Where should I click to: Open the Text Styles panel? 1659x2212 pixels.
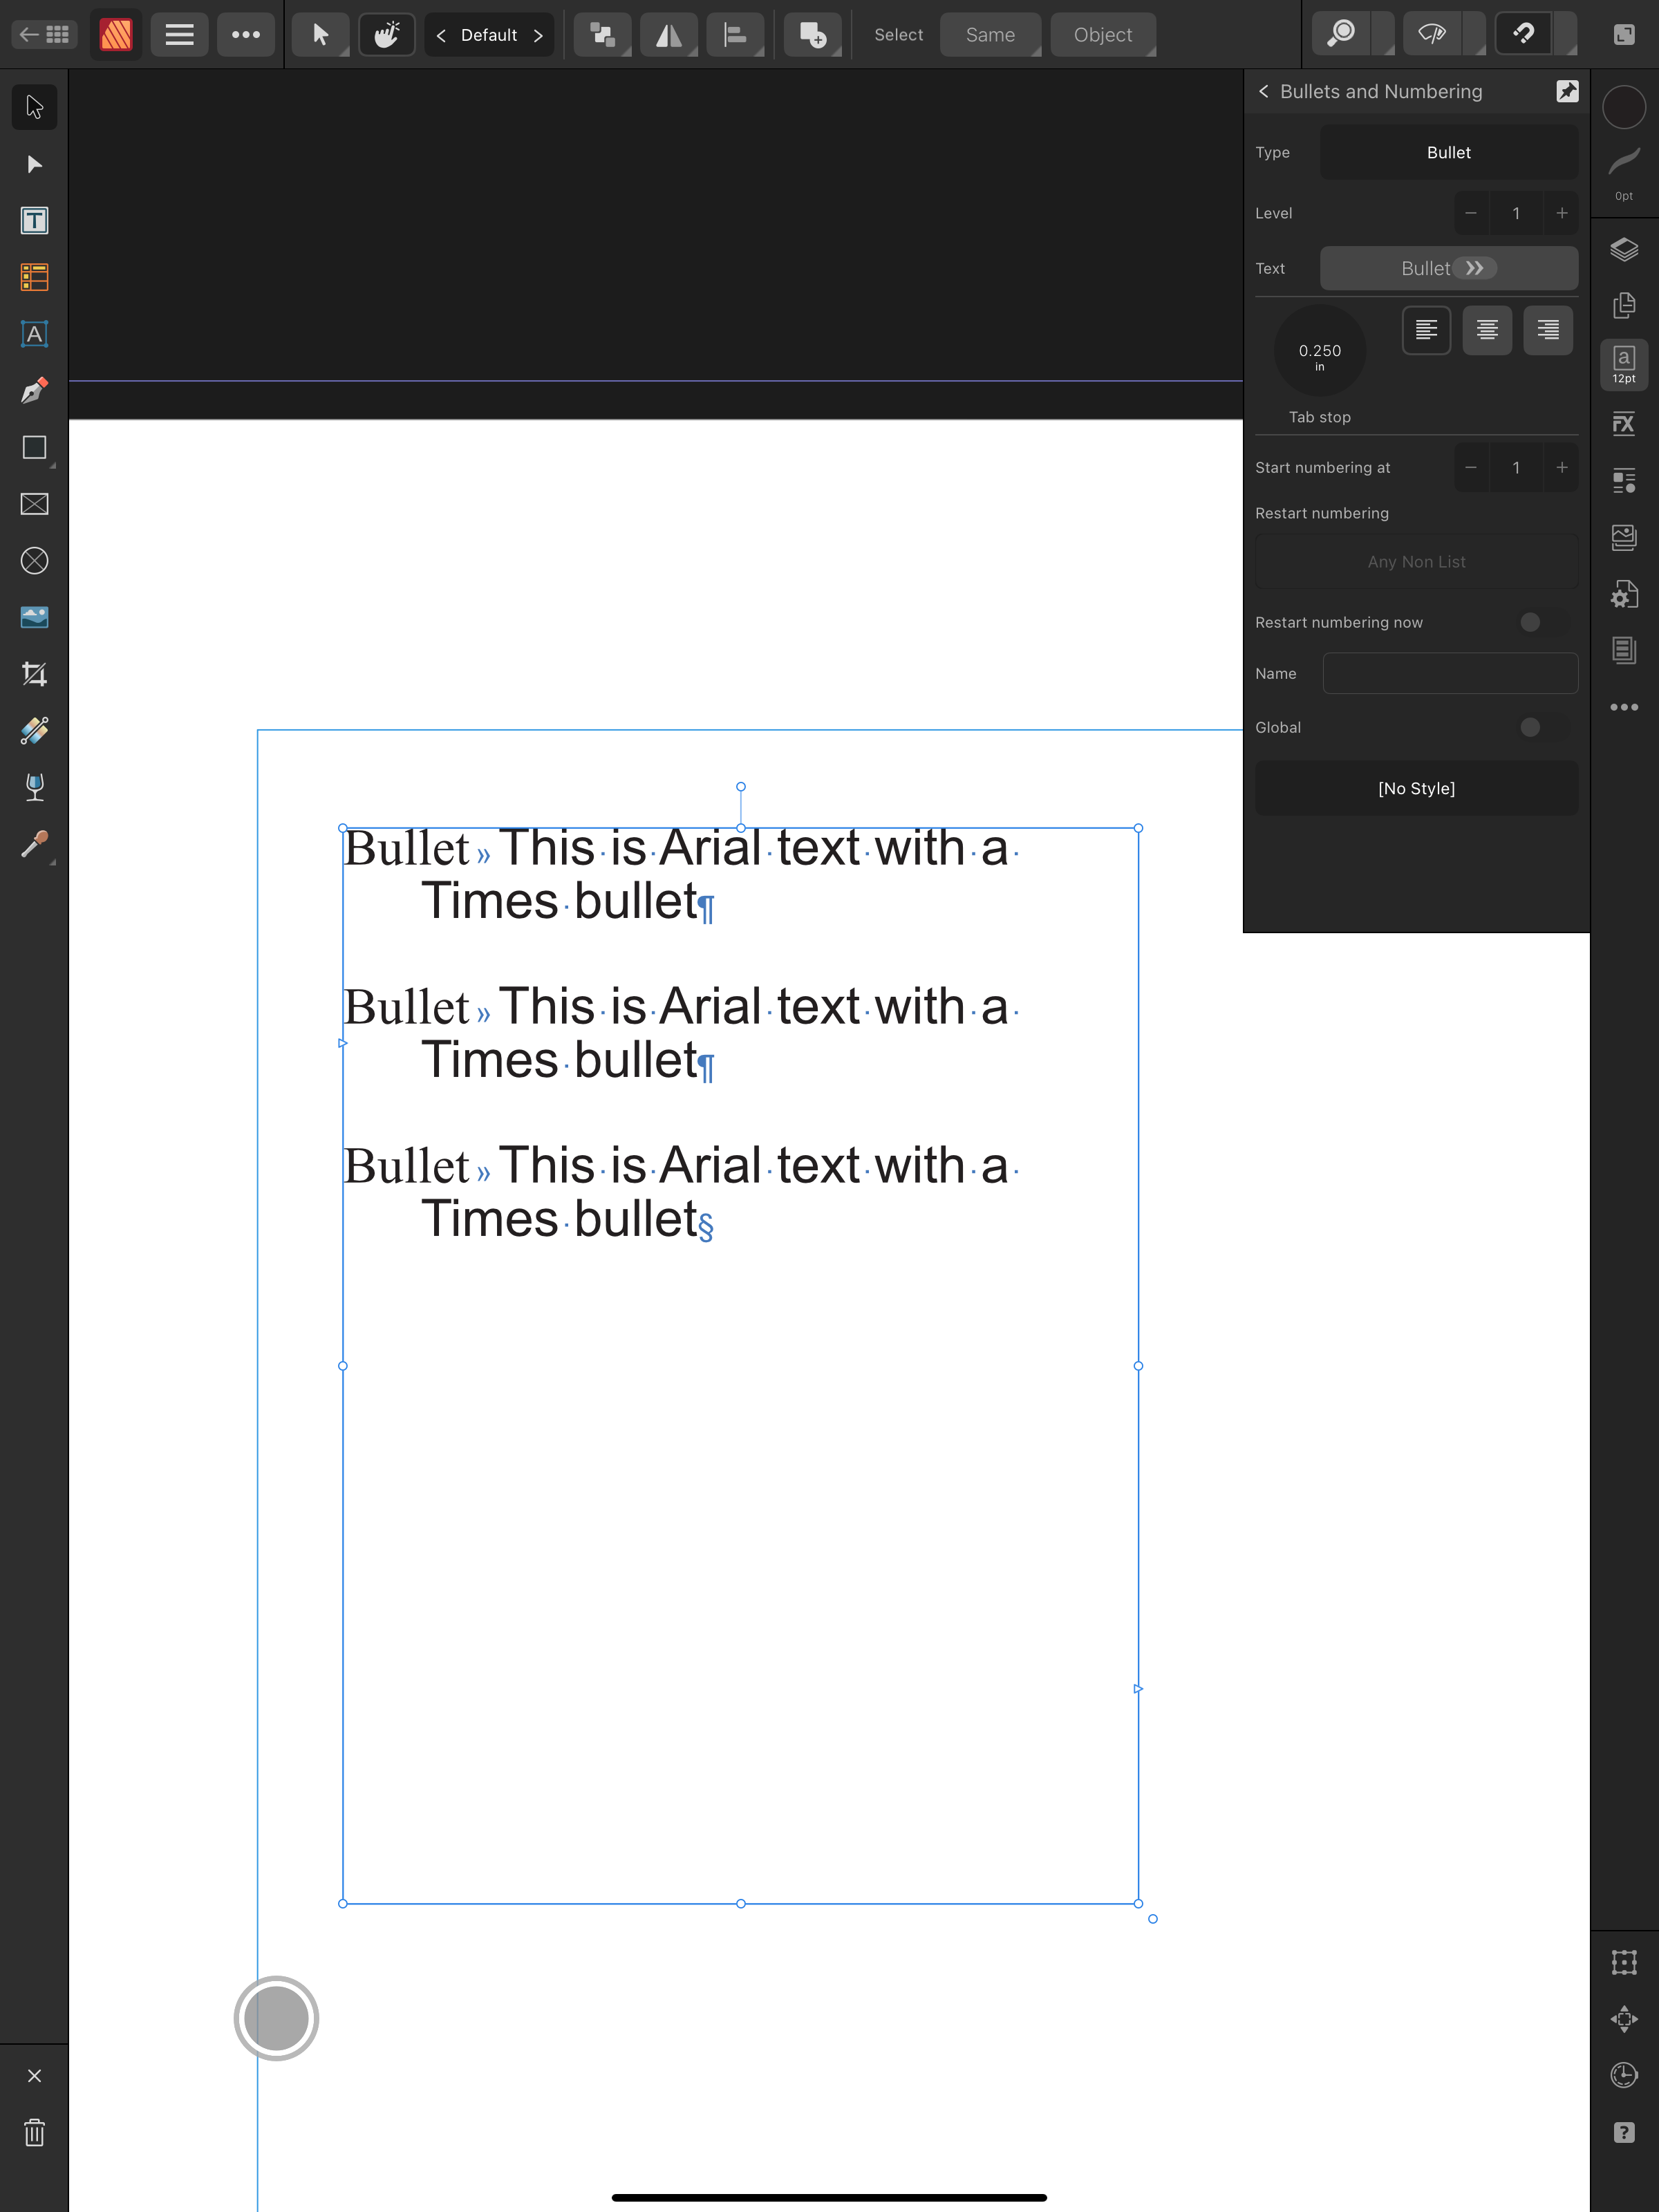1624,481
